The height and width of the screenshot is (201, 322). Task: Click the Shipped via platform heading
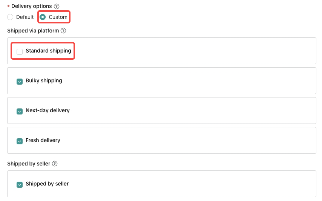click(x=33, y=31)
